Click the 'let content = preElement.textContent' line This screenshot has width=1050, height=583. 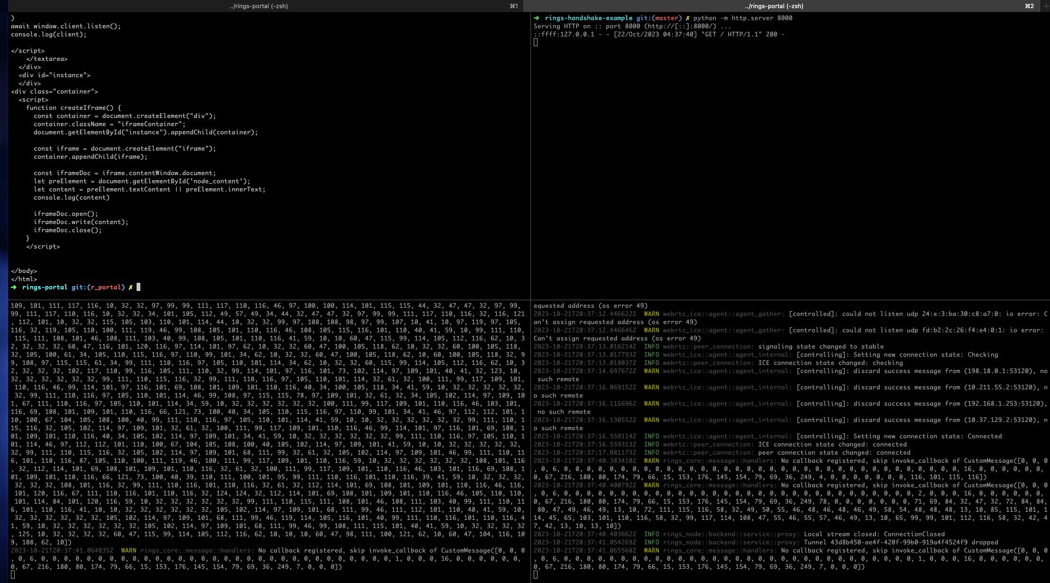coord(150,189)
